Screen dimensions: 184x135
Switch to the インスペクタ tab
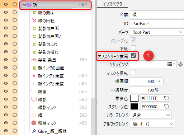point(112,4)
